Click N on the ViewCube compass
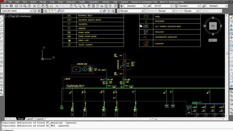The image size is (233, 131). (213, 18)
